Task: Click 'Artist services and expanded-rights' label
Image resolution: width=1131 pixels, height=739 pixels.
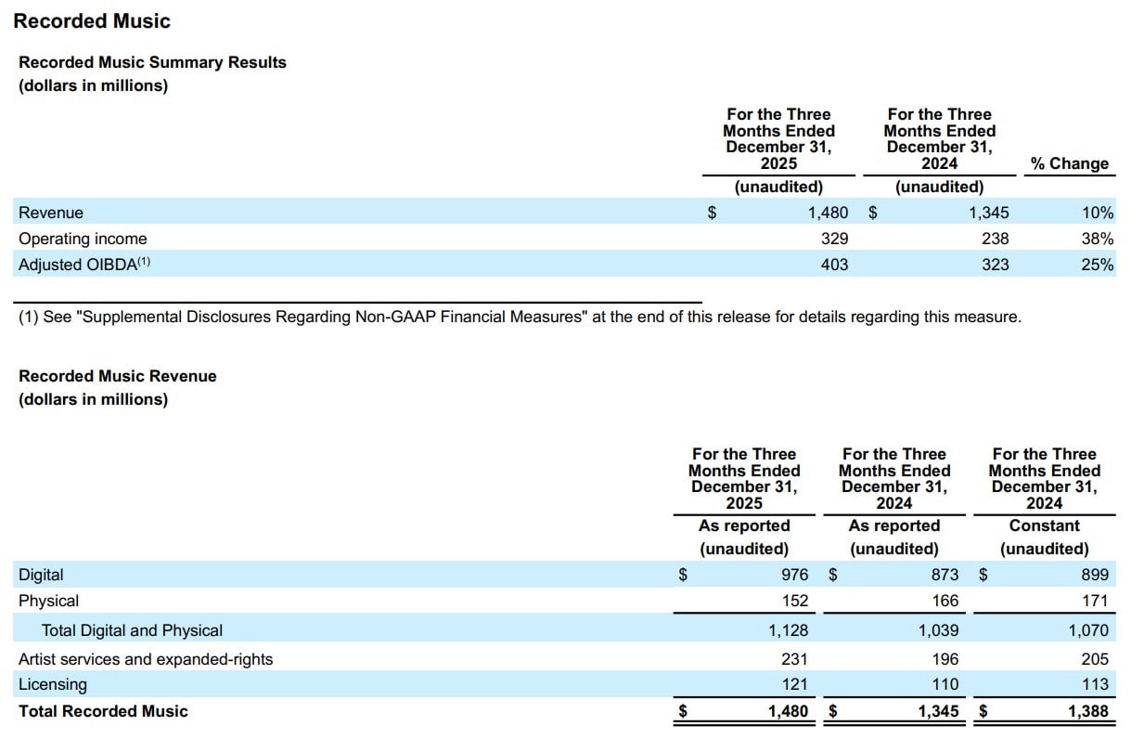Action: [x=146, y=659]
